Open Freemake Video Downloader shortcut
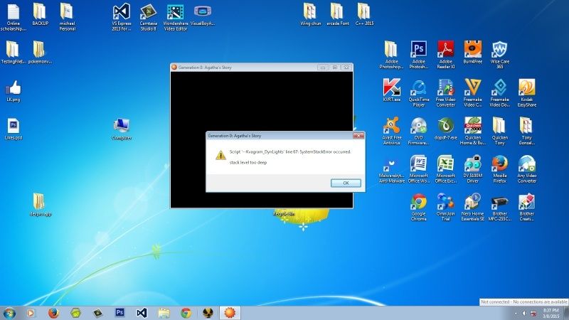This screenshot has height=320, width=569. [499, 93]
